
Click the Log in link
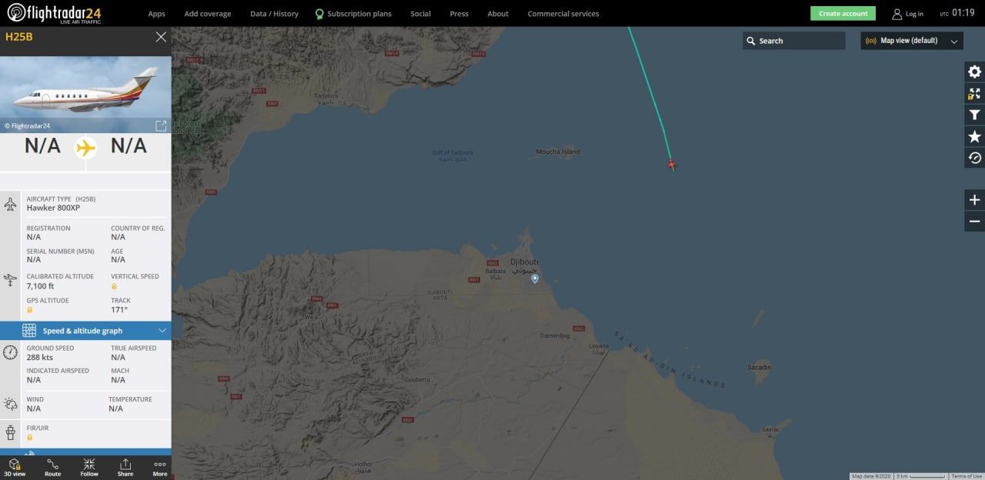(x=908, y=14)
